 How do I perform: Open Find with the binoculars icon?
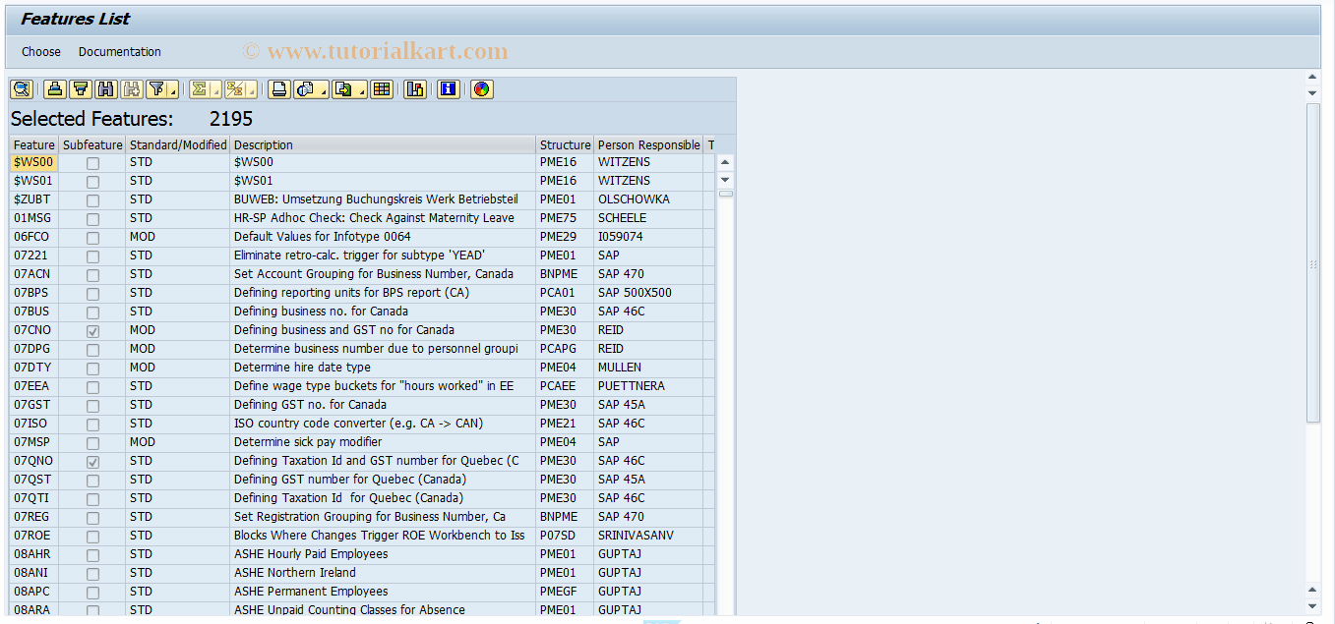106,89
